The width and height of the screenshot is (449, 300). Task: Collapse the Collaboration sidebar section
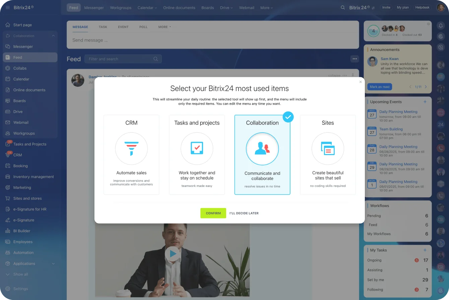tap(53, 36)
